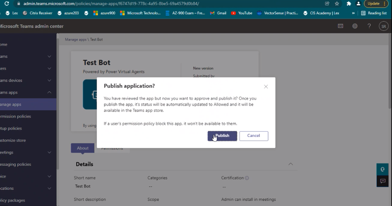Click the page vertical scrollbar
The width and height of the screenshot is (392, 206).
[x=390, y=71]
